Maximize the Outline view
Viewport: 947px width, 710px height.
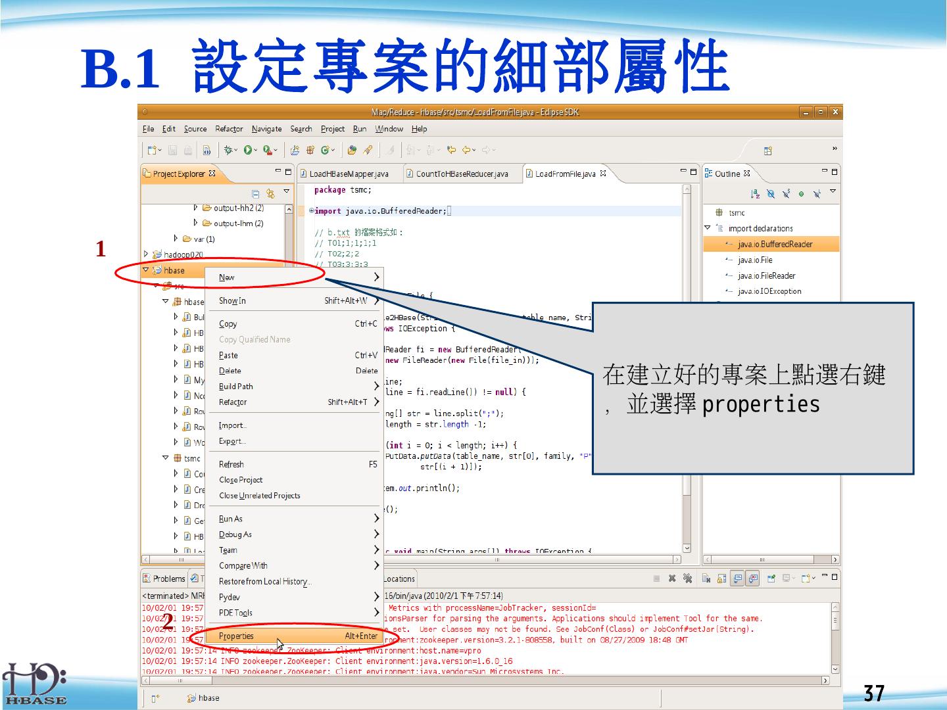[835, 172]
